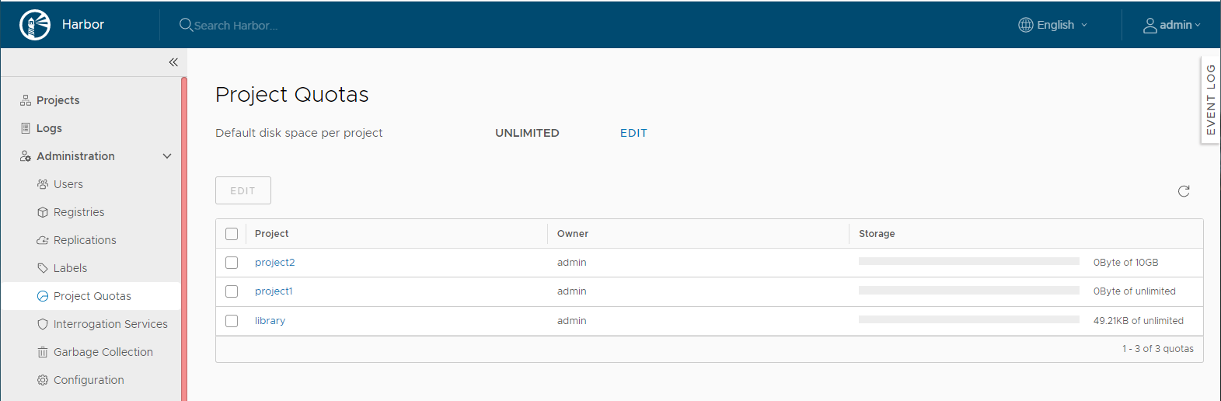The width and height of the screenshot is (1221, 401).
Task: Open the English language dropdown
Action: [x=1053, y=25]
